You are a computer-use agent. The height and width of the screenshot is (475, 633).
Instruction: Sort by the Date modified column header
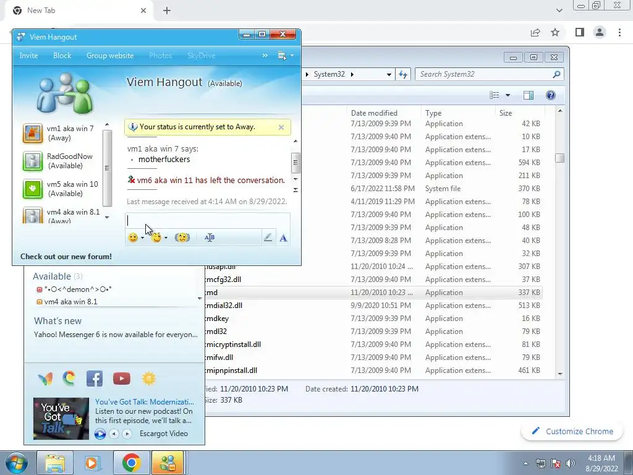click(x=383, y=113)
